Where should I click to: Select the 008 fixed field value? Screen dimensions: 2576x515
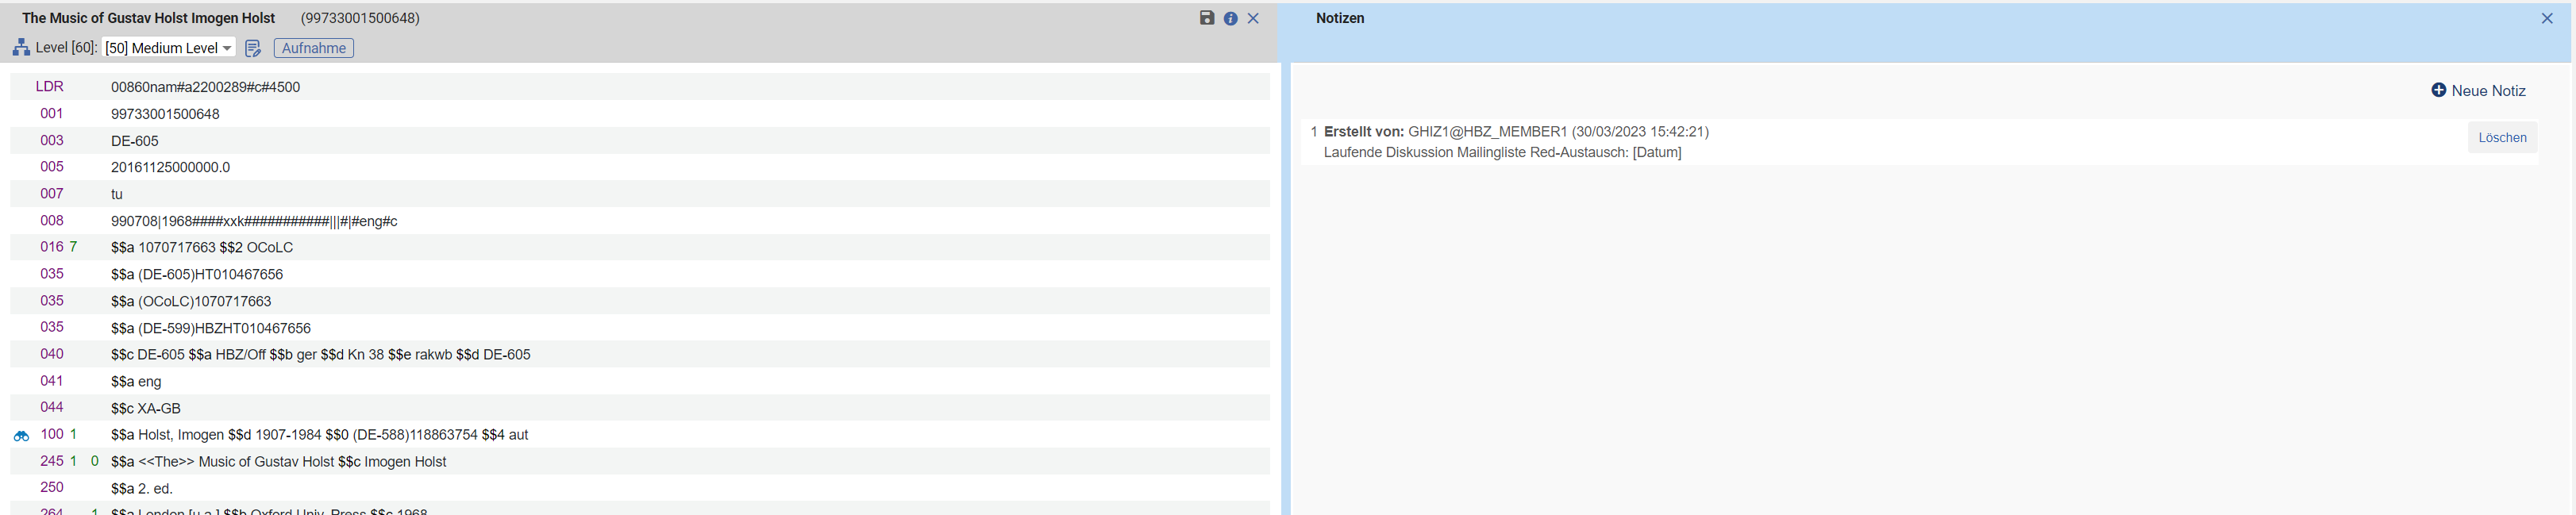pos(254,221)
